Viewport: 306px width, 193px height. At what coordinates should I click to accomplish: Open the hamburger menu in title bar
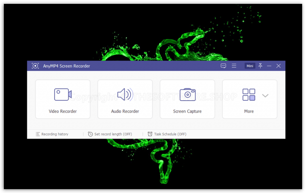pos(234,66)
